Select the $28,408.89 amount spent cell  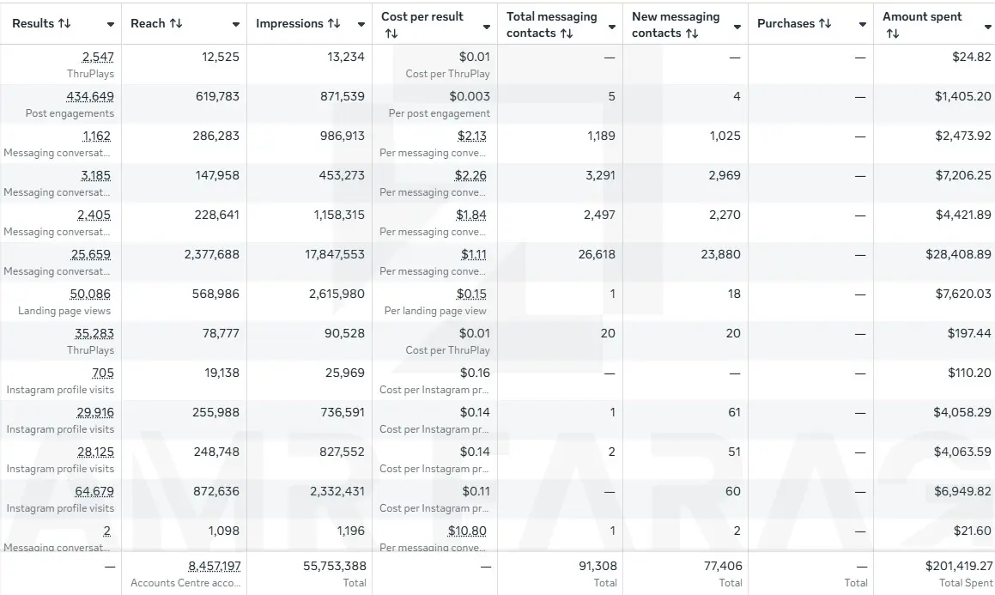pyautogui.click(x=958, y=255)
